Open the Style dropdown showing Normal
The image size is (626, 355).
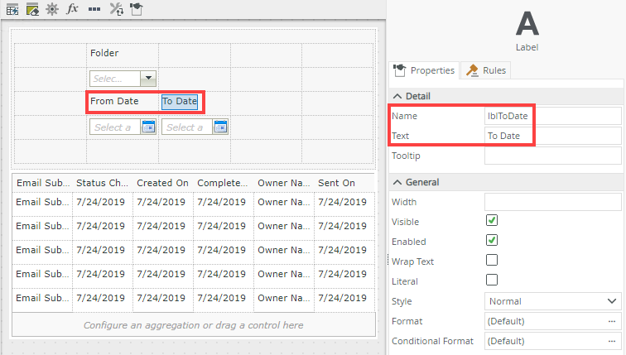(x=553, y=301)
